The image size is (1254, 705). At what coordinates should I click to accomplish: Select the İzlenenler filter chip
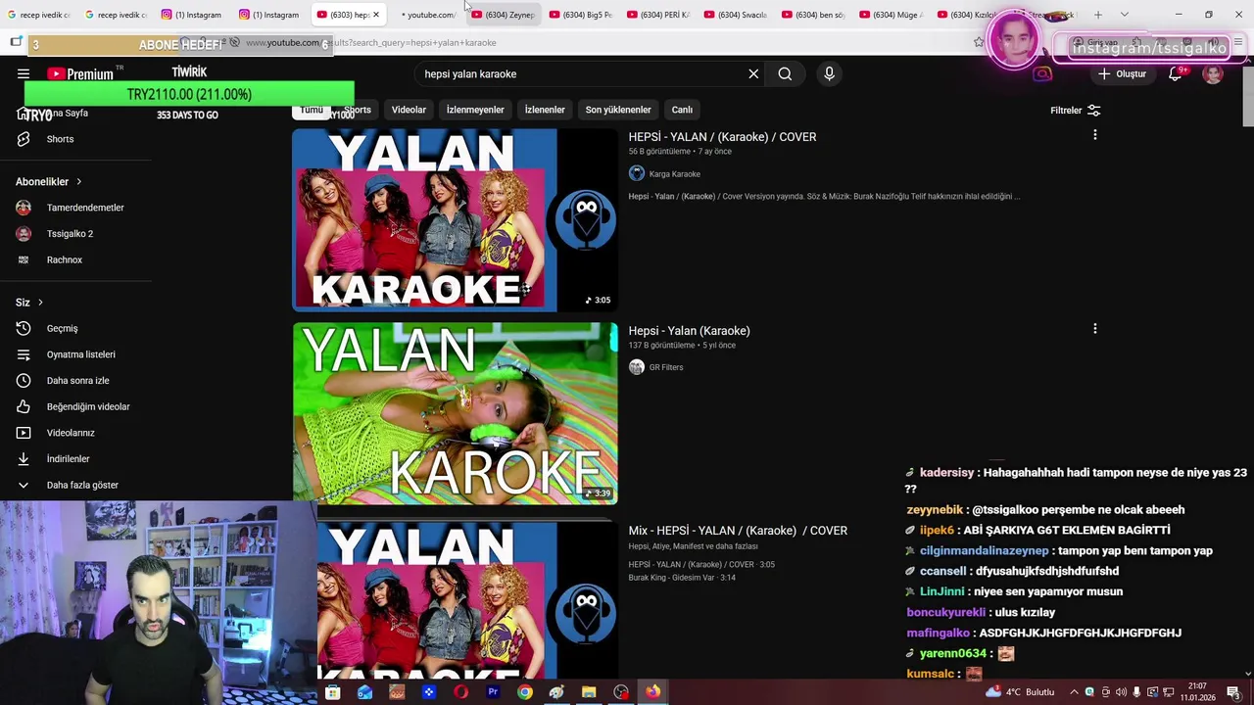[545, 110]
